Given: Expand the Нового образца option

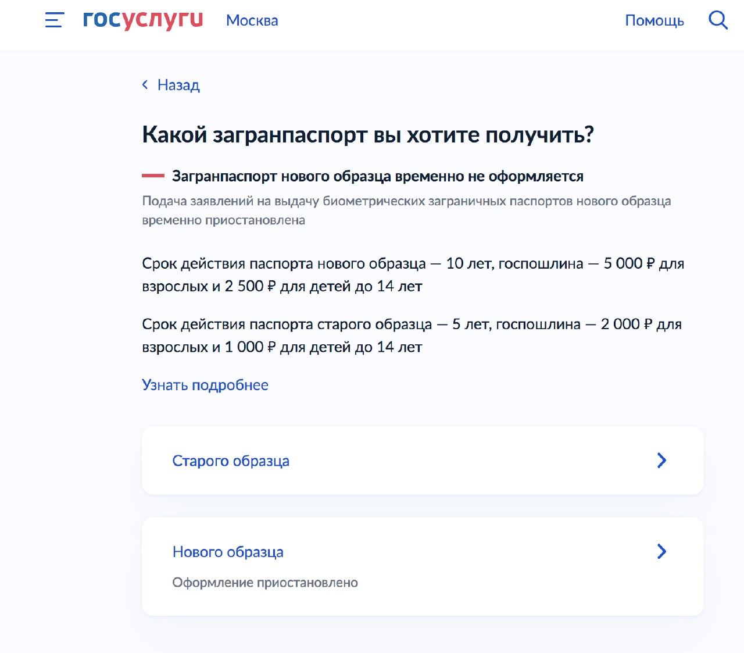Looking at the screenshot, I should pos(228,552).
